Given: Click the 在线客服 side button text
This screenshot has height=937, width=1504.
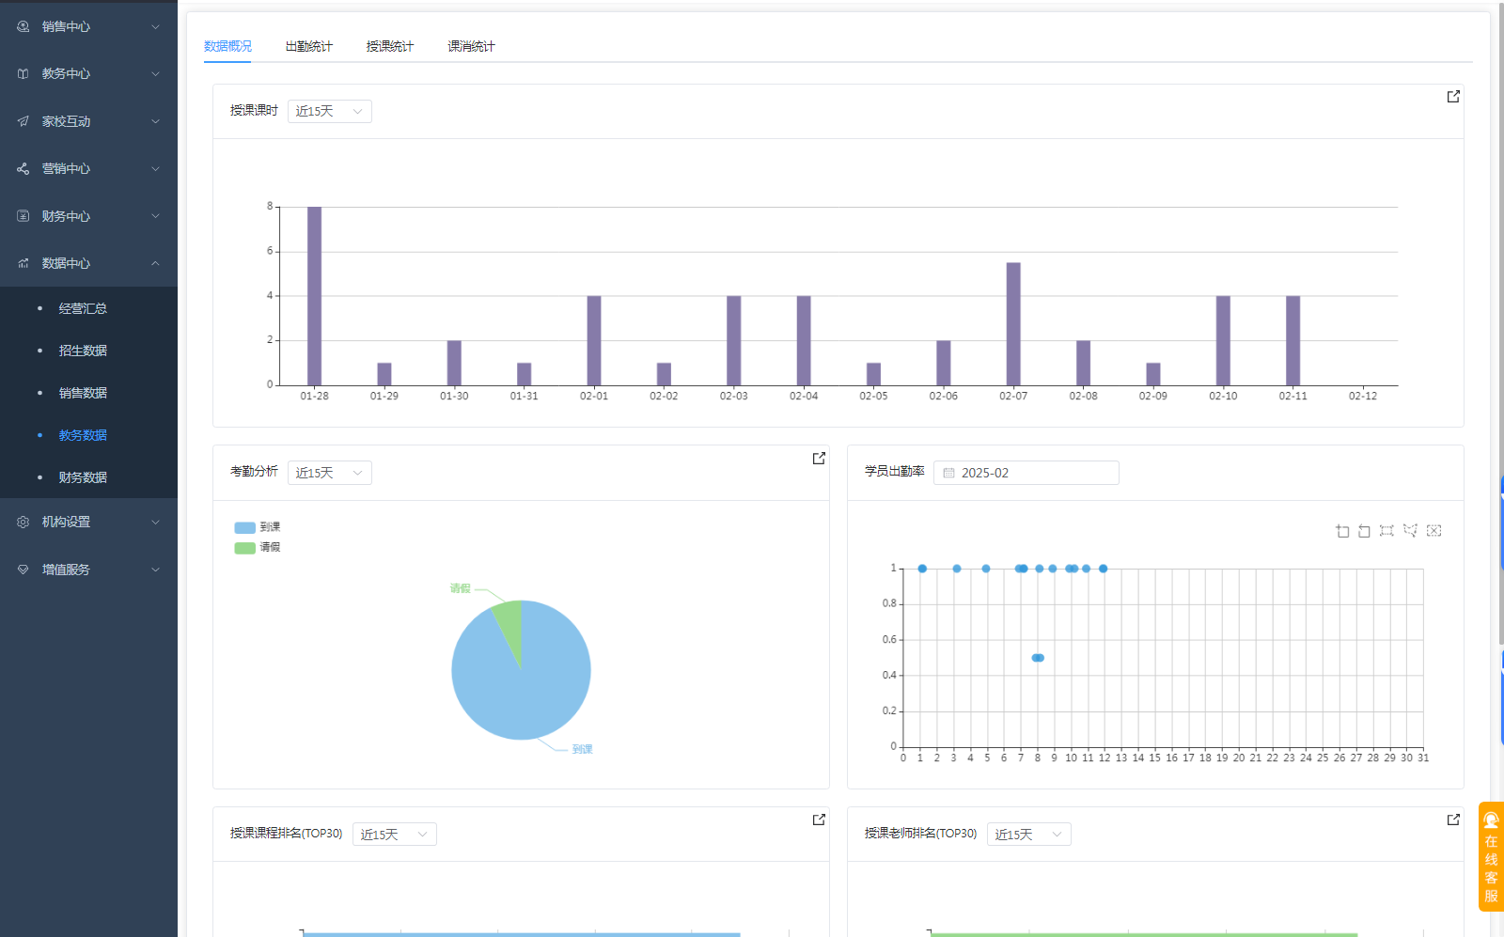Looking at the screenshot, I should coord(1491,869).
